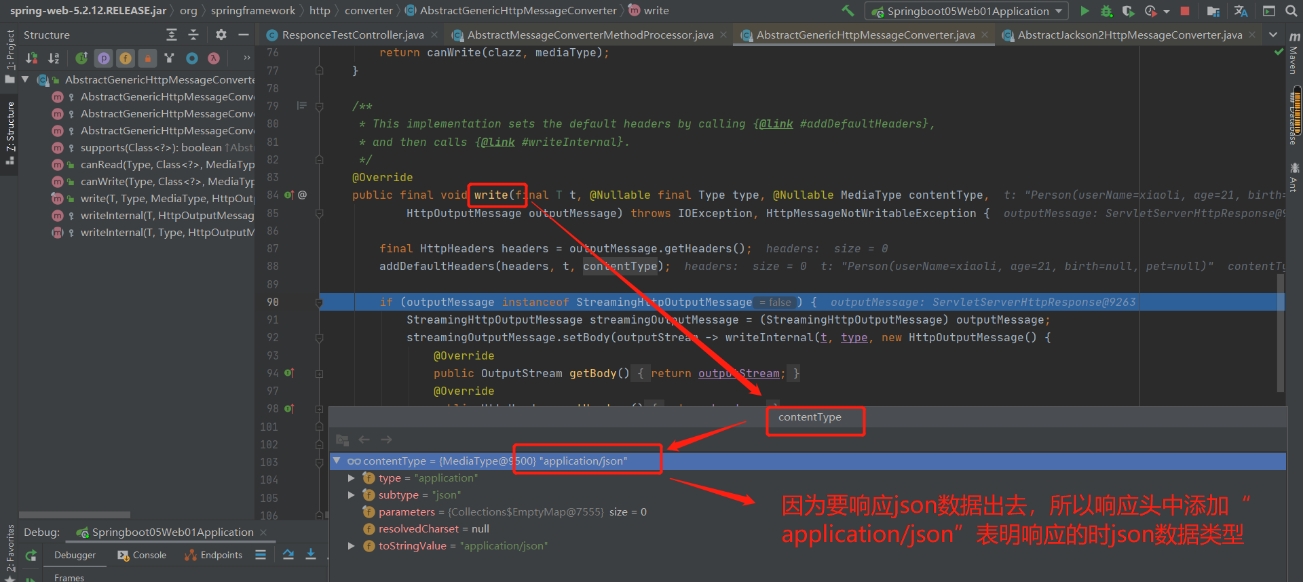
Task: Switch to AbstractMessageConverterMethodProcessor.java tab
Action: [x=590, y=35]
